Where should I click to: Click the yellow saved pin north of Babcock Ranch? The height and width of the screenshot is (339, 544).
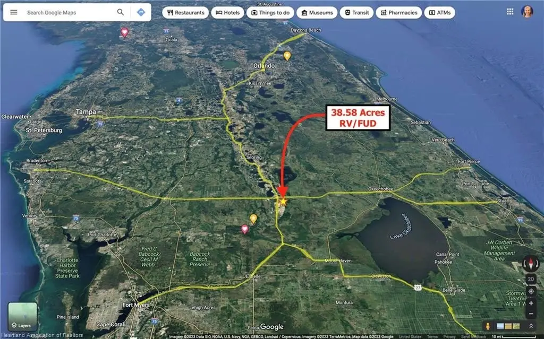pos(253,219)
